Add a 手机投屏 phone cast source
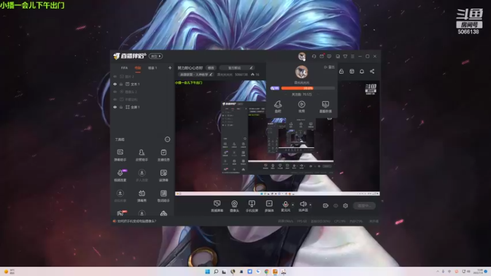 (252, 206)
